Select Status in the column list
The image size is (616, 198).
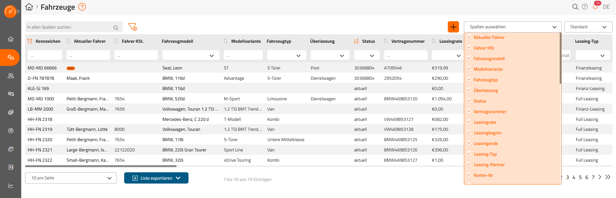[480, 101]
